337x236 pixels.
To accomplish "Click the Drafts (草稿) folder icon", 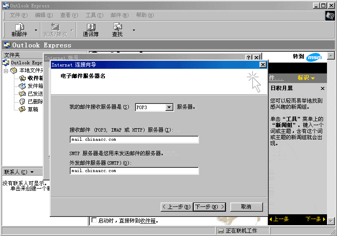I will pyautogui.click(x=22, y=110).
